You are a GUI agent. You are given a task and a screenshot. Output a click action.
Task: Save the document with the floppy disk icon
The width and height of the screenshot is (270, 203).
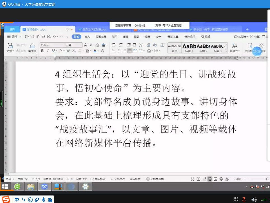coord(32,36)
